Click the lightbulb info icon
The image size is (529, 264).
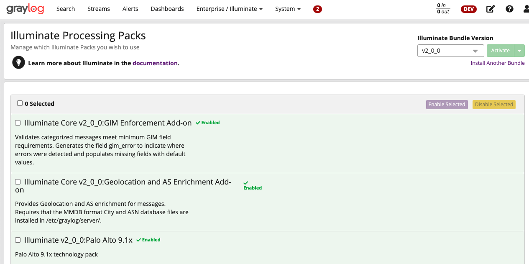18,63
